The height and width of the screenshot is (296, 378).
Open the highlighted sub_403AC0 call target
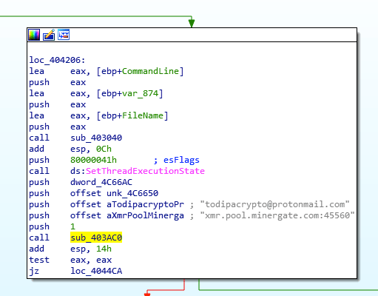point(96,238)
